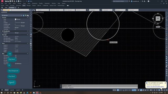Viewport: 168px width, 94px height.
Task: Click the Share button in title bar
Action: (x=30, y=1)
